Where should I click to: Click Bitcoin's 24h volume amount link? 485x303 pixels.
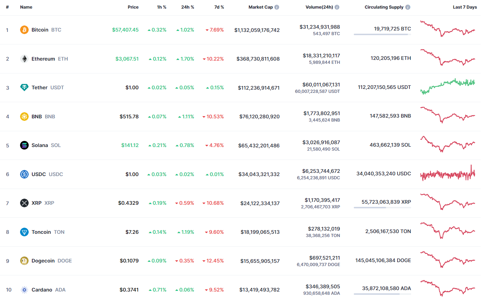(320, 27)
